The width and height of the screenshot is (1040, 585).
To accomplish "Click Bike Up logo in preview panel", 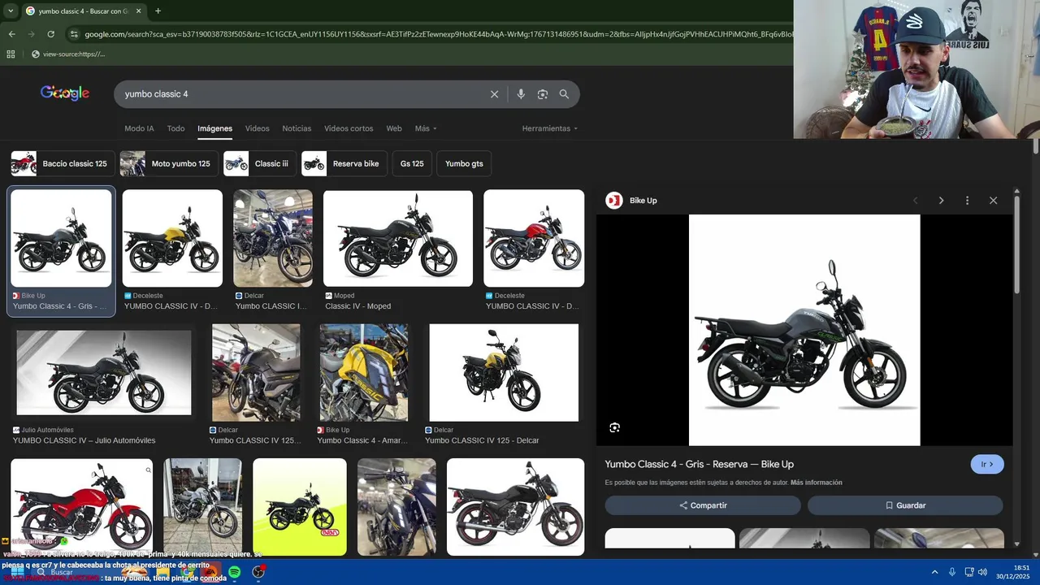I will point(614,201).
